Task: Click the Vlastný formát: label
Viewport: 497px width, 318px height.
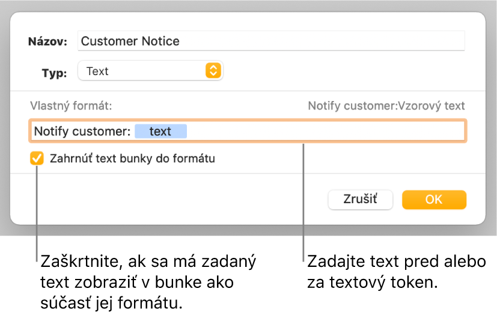Action: tap(71, 106)
